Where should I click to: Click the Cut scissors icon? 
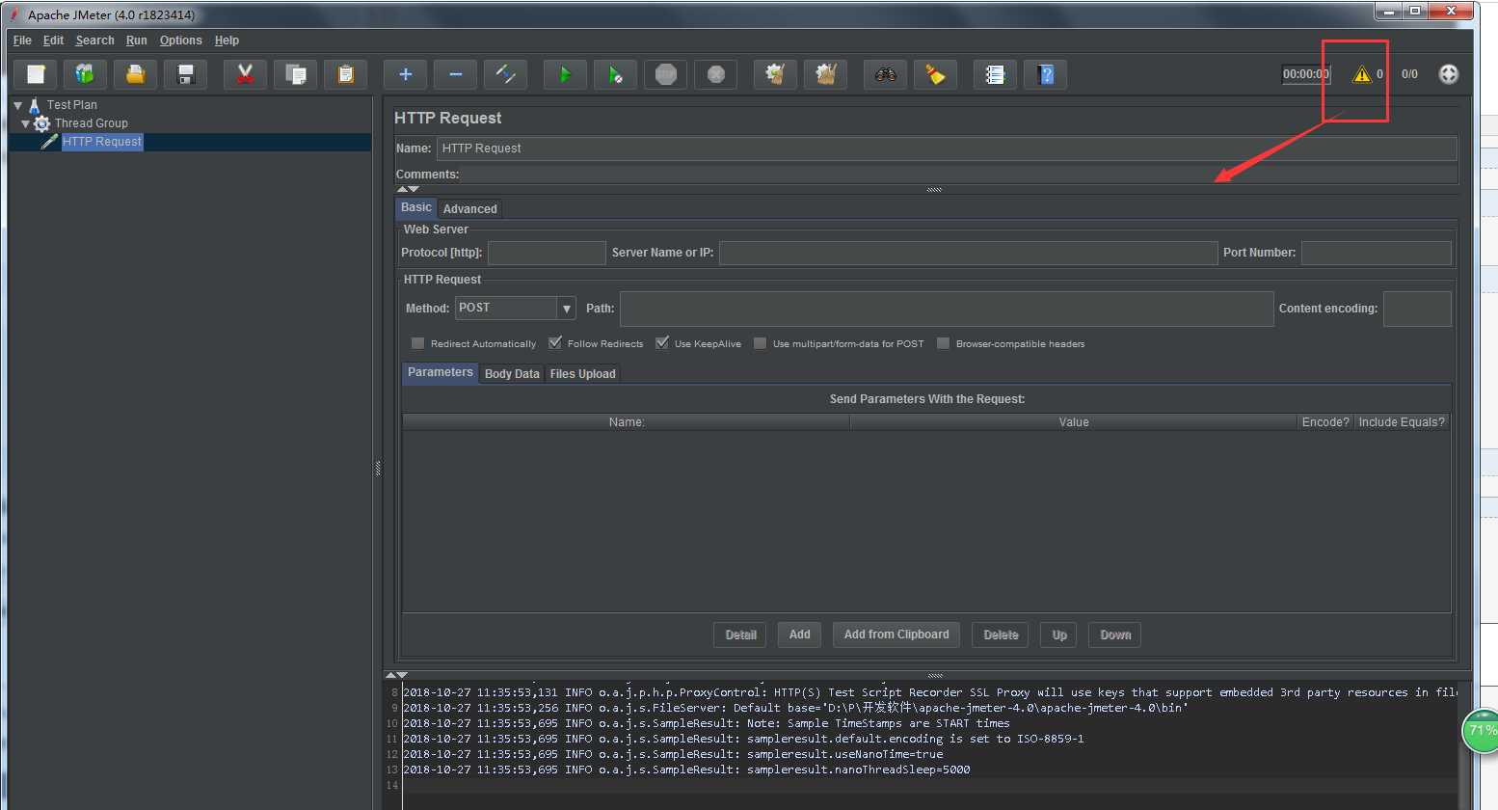click(x=245, y=74)
